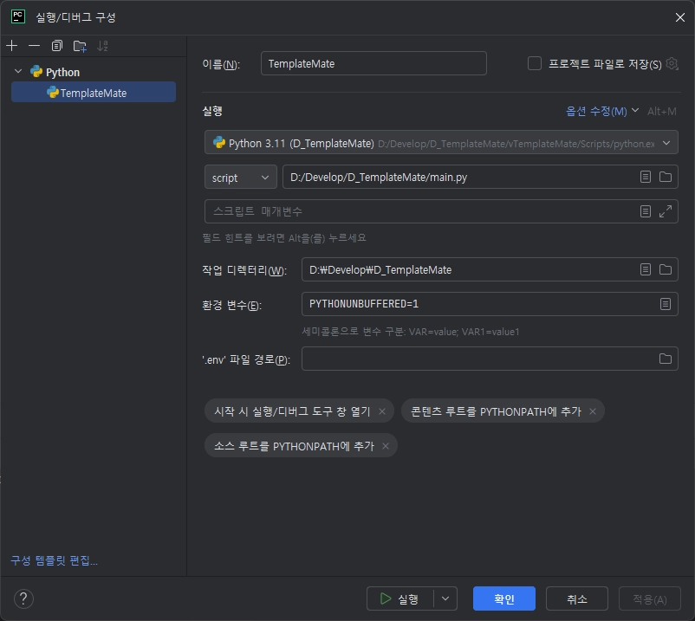Enable the 프로젝트 파일로 저장 checkbox
Image resolution: width=695 pixels, height=621 pixels.
[535, 63]
